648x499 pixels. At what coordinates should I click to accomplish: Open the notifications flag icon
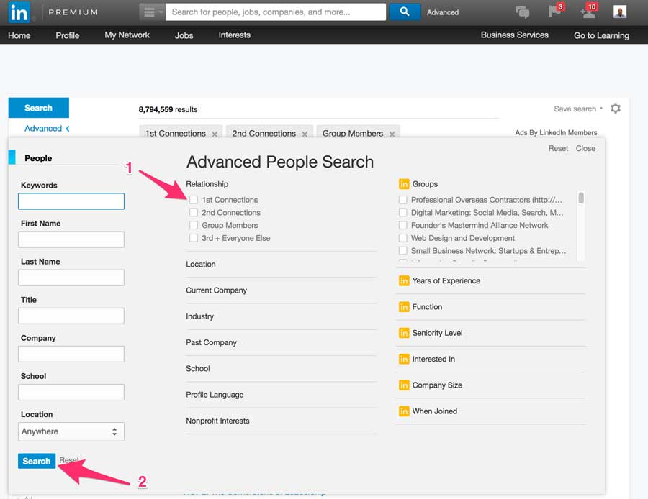555,11
